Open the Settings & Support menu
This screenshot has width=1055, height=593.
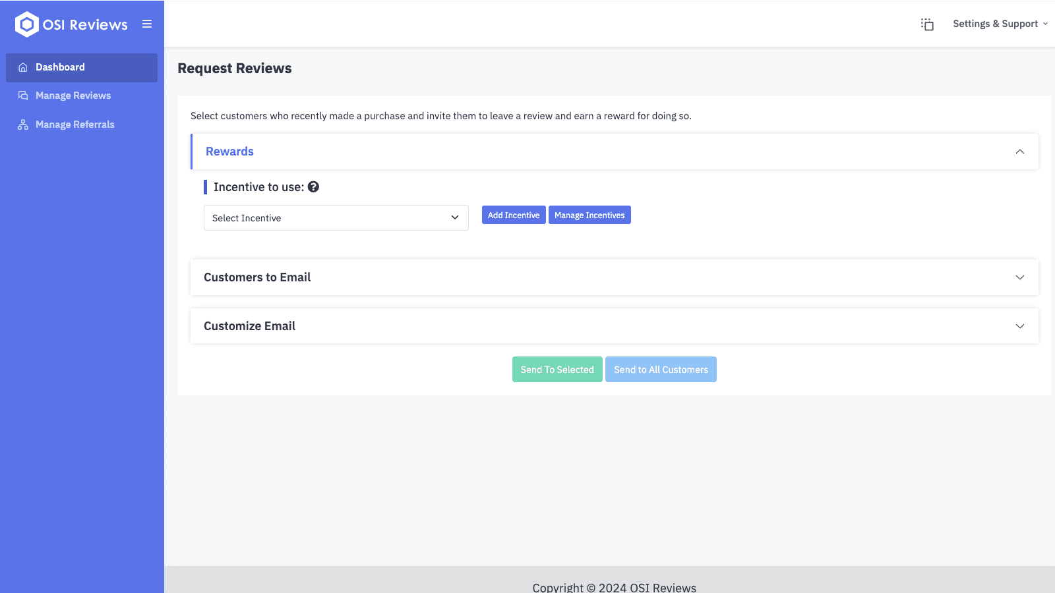(x=999, y=24)
